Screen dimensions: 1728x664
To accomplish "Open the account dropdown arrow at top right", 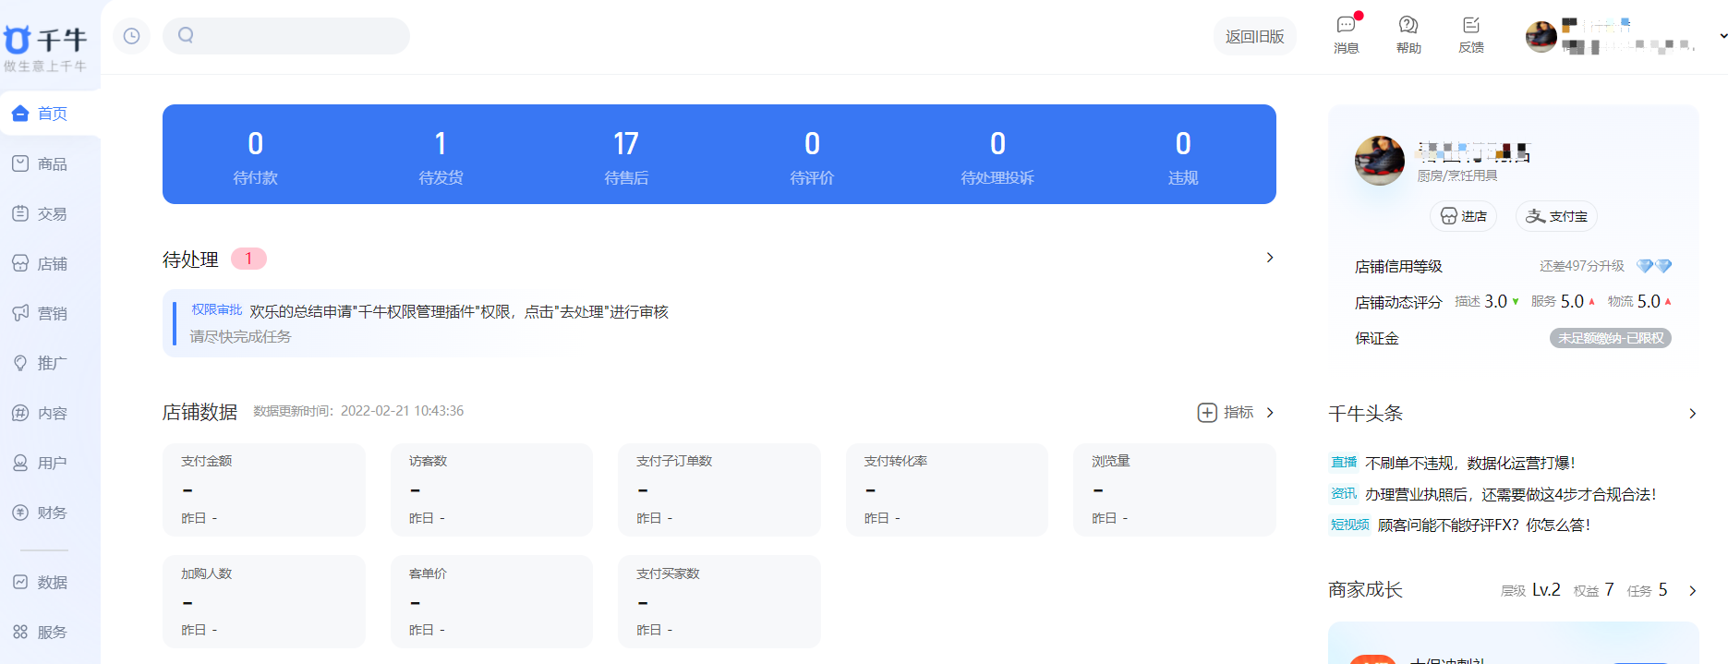I will tap(1722, 36).
